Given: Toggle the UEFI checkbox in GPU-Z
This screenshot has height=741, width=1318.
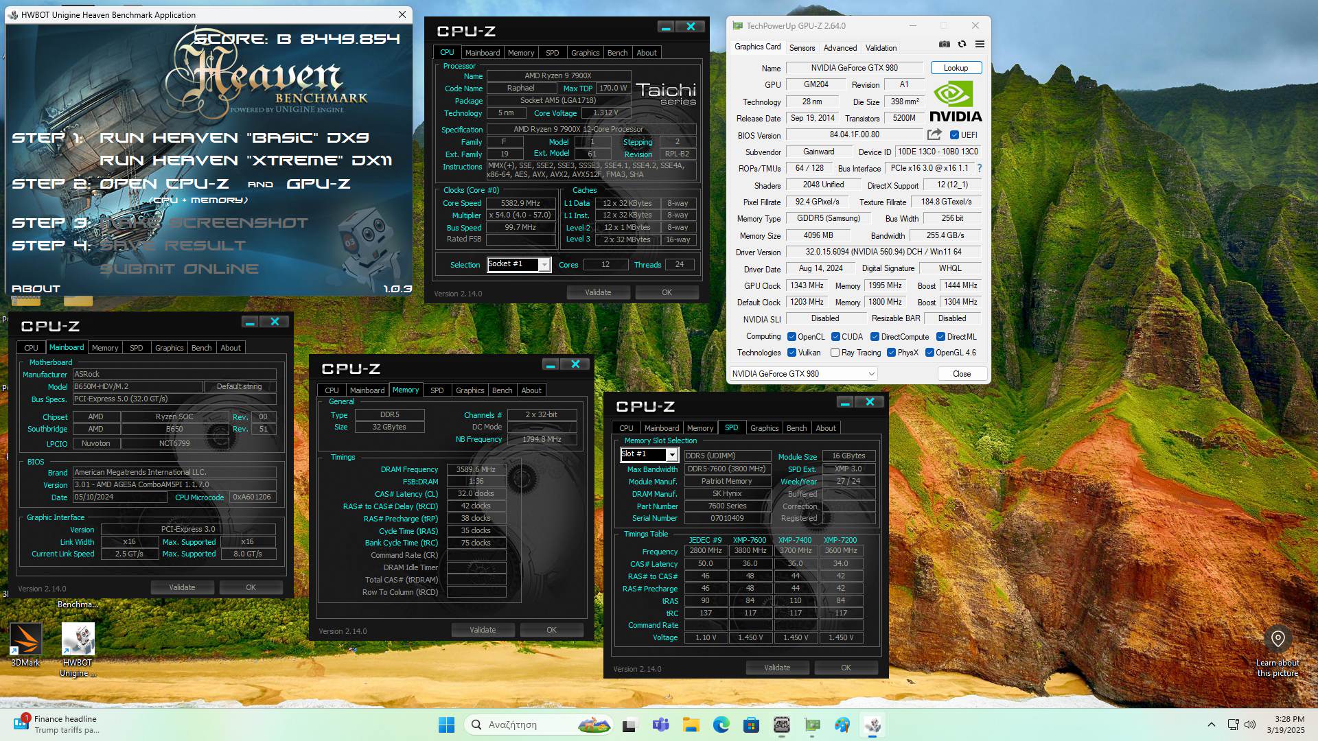Looking at the screenshot, I should (x=954, y=134).
